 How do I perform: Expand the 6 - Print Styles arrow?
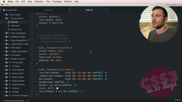(4, 48)
